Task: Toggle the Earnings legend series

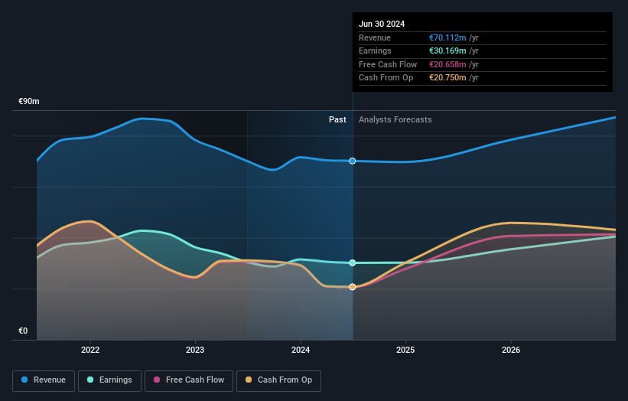Action: pos(109,380)
